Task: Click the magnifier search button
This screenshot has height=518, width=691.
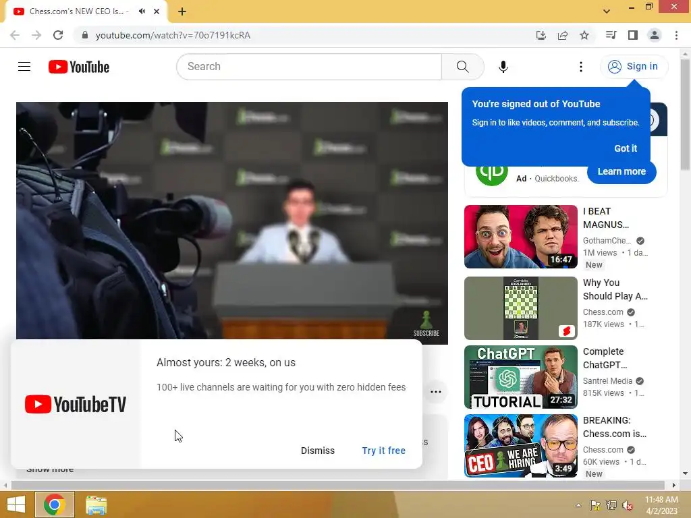Action: (x=462, y=67)
